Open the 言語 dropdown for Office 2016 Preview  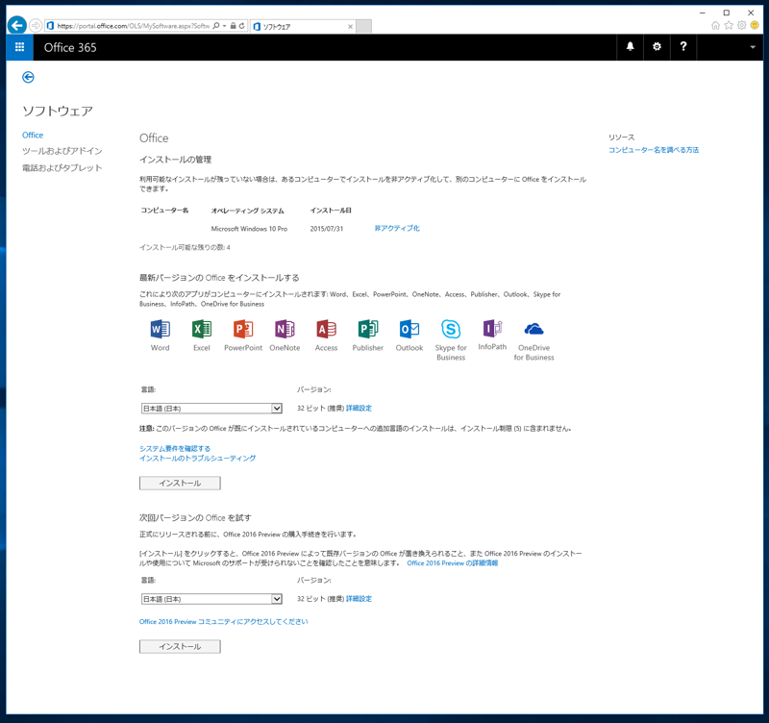[x=211, y=599]
